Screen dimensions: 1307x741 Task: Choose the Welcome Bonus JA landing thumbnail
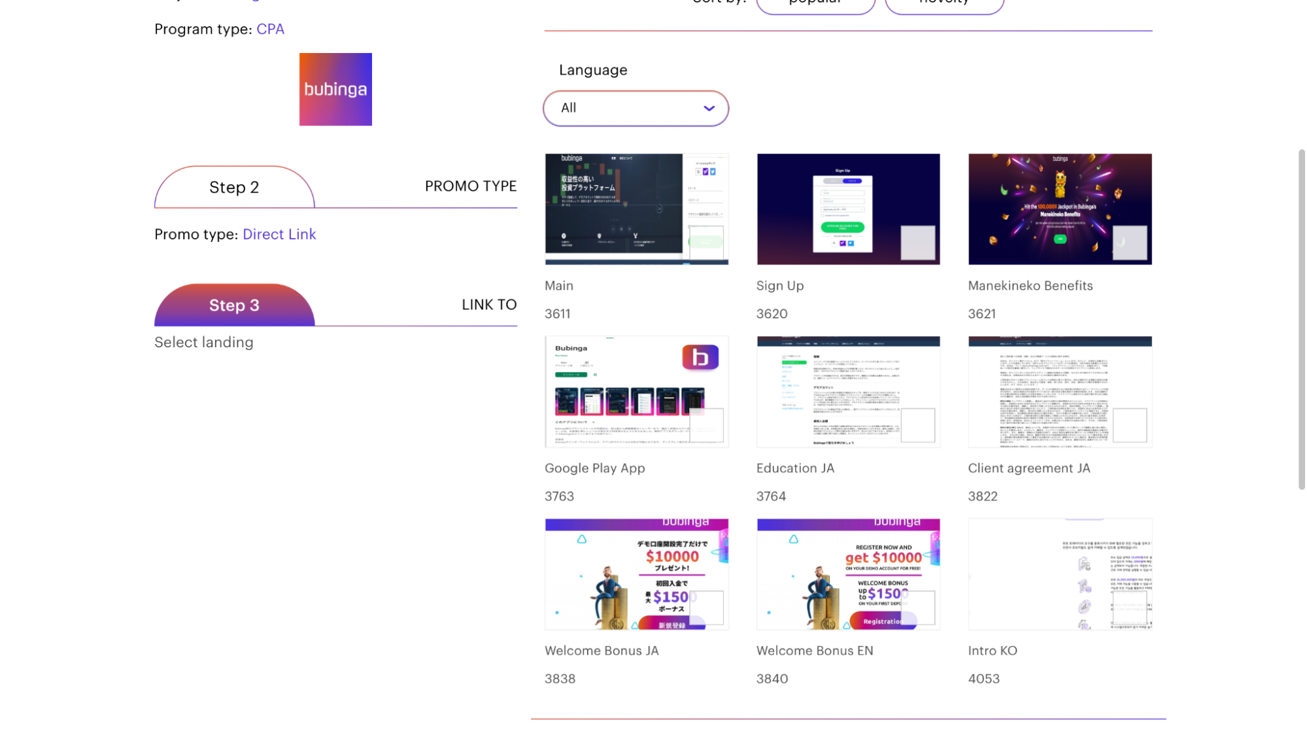point(636,574)
